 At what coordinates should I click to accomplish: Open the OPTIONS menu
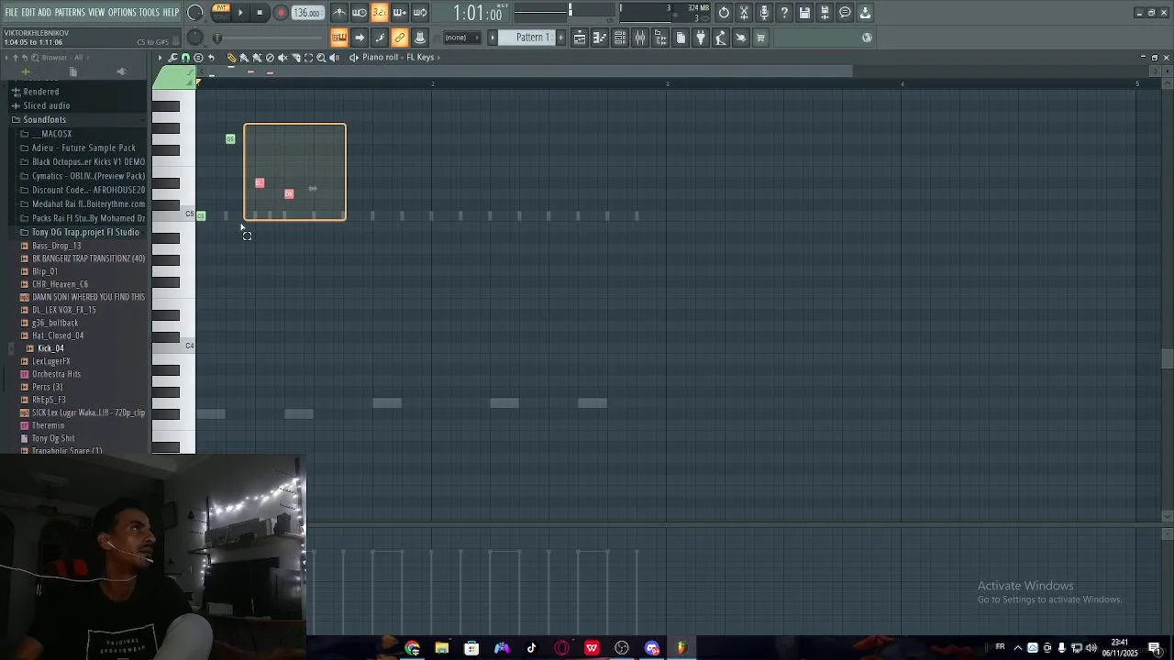pos(122,13)
